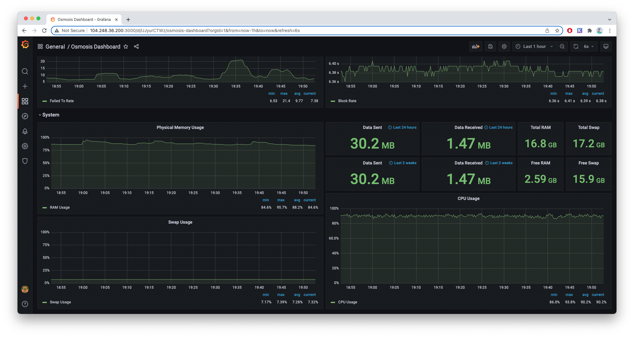Open dashboard settings gear in toolbar

point(504,46)
